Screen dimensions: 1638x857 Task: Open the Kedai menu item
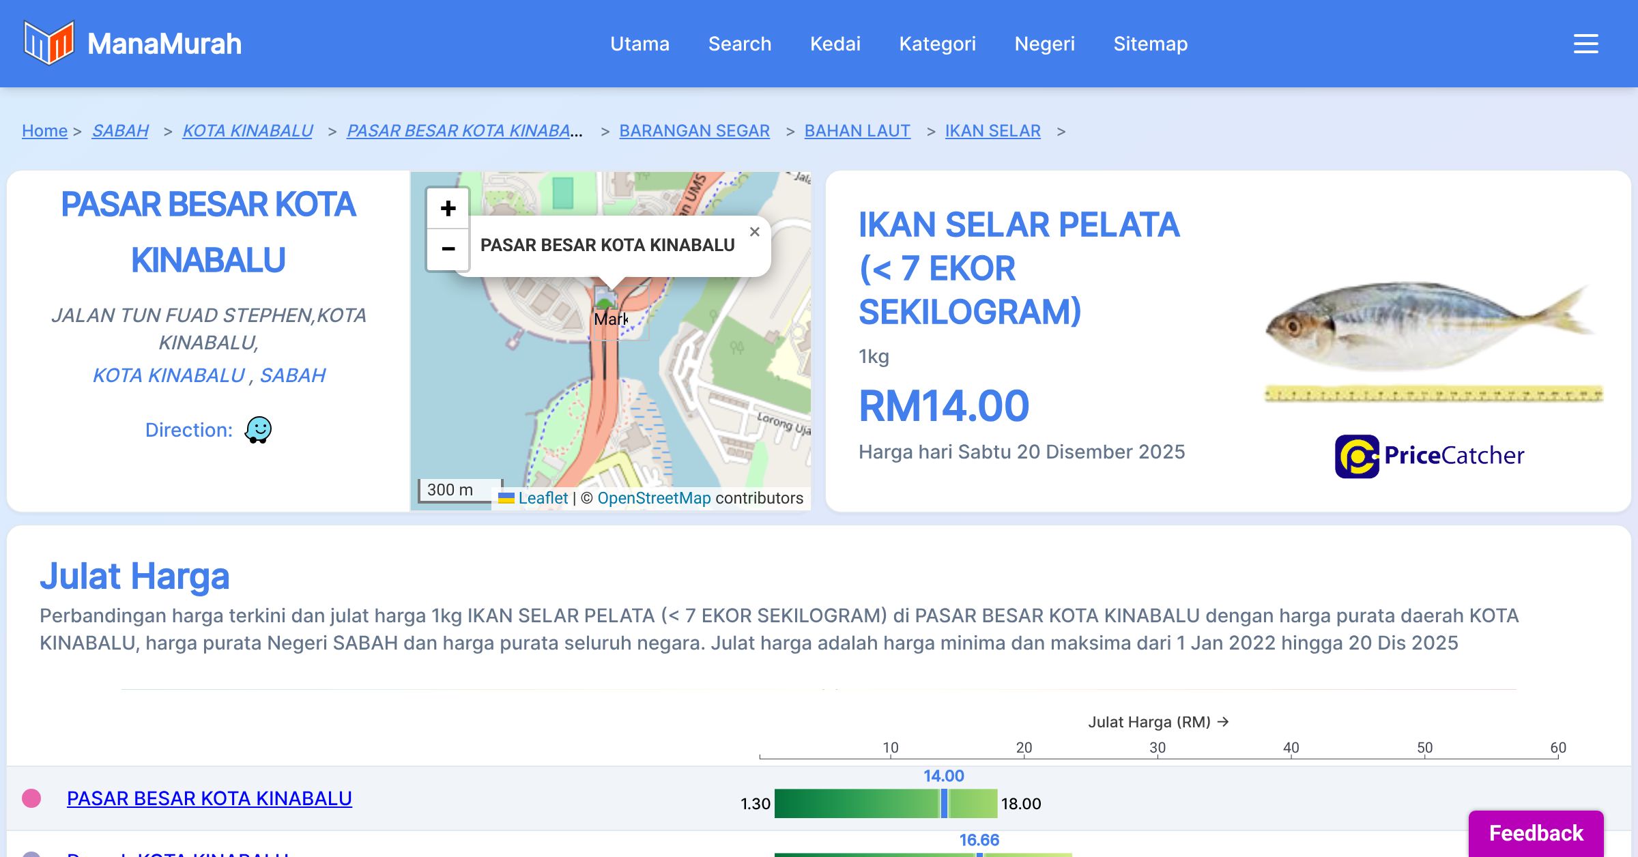coord(835,44)
